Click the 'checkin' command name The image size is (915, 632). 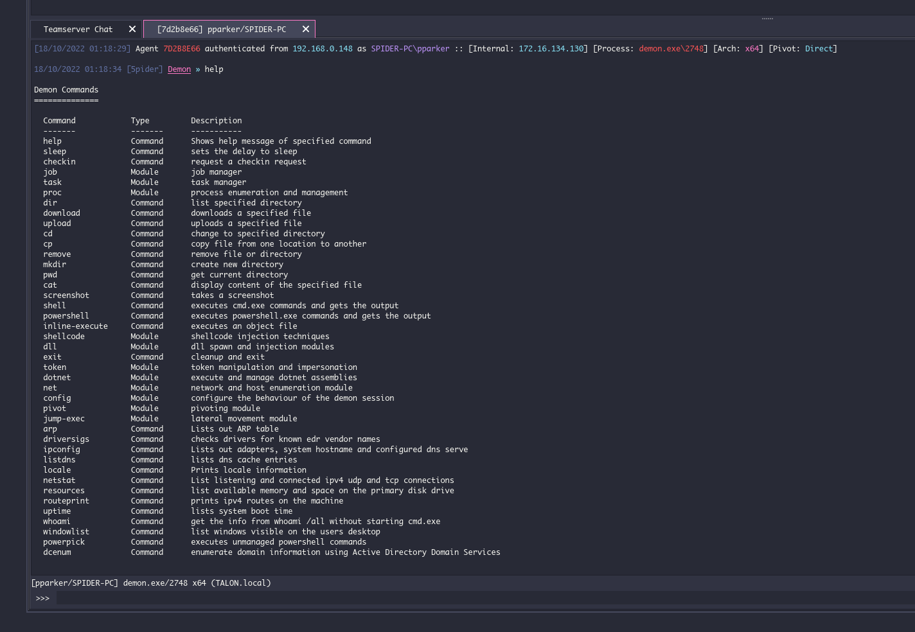[59, 162]
